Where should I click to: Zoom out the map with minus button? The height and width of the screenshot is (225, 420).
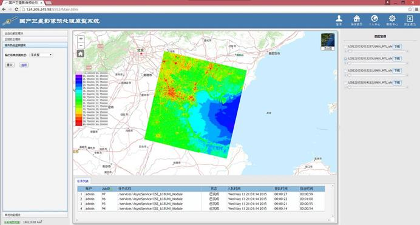(x=81, y=45)
